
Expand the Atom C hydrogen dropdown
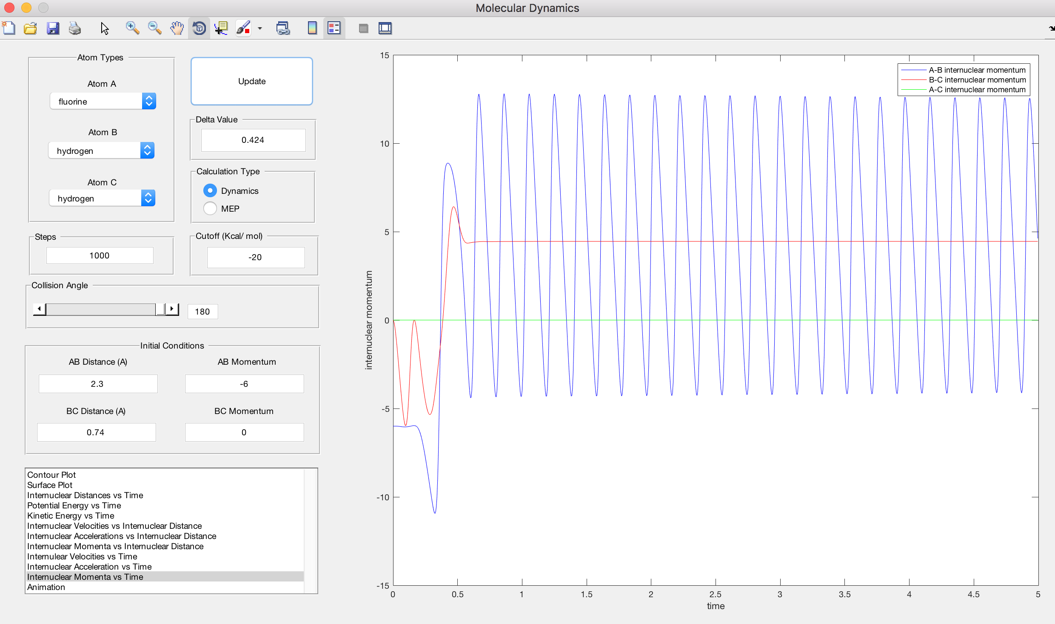tap(102, 198)
